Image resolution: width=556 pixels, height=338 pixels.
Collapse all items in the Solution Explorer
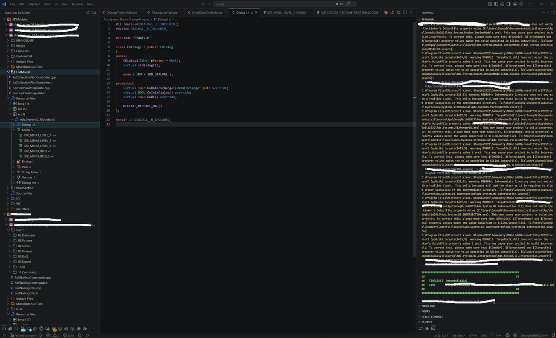[x=94, y=13]
